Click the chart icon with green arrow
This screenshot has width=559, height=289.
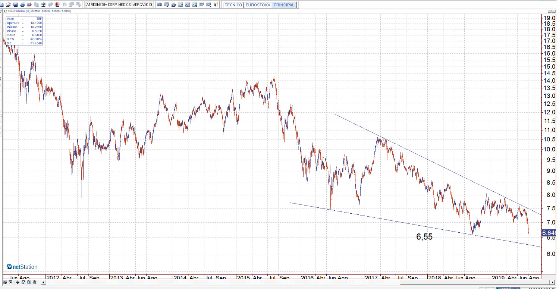pyautogui.click(x=195, y=5)
